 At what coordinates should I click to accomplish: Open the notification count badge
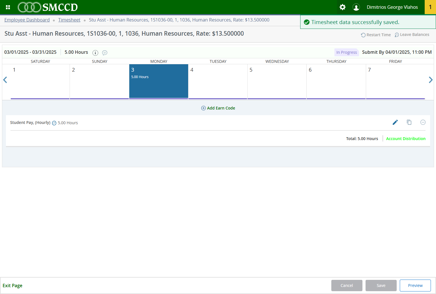point(430,7)
